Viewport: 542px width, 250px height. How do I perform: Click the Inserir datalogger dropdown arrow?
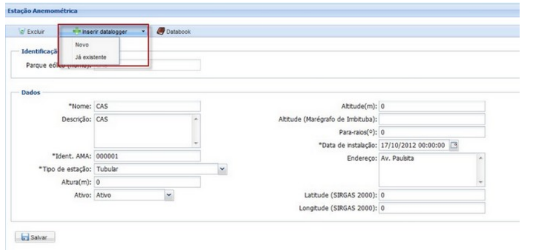click(x=142, y=31)
